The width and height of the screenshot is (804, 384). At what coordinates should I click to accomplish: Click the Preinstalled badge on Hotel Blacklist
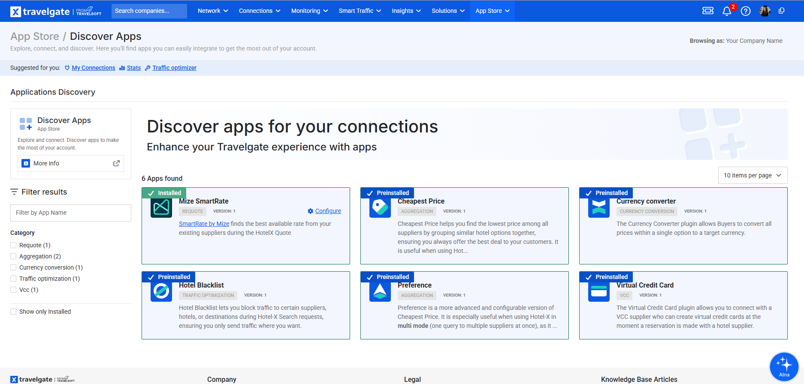(169, 277)
